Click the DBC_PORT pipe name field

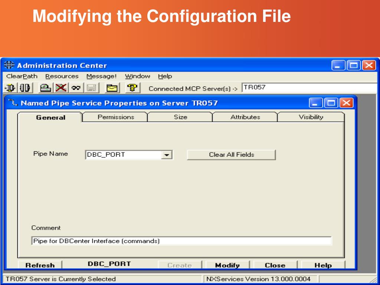tap(124, 155)
